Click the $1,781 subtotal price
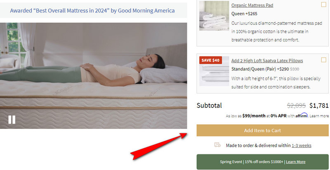 (319, 105)
